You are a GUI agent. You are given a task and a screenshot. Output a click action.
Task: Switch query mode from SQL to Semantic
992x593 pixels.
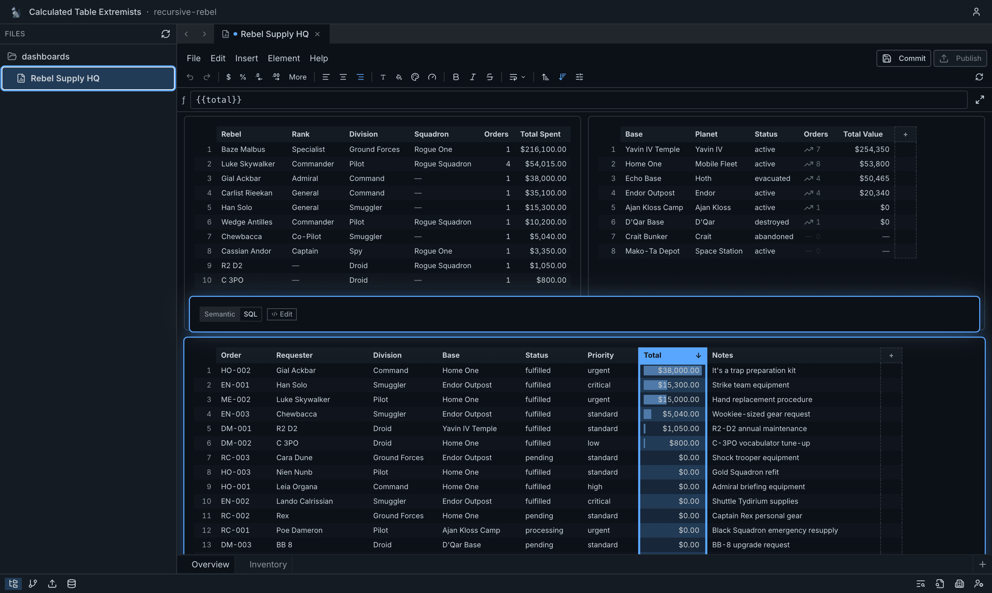tap(219, 314)
